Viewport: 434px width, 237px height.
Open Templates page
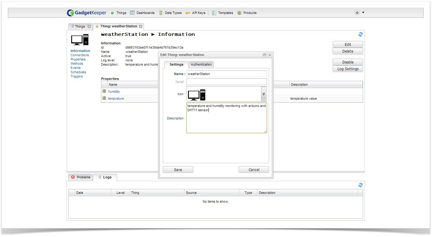(222, 13)
